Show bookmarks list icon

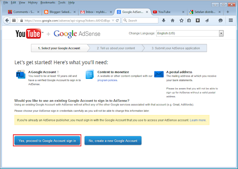point(189,20)
